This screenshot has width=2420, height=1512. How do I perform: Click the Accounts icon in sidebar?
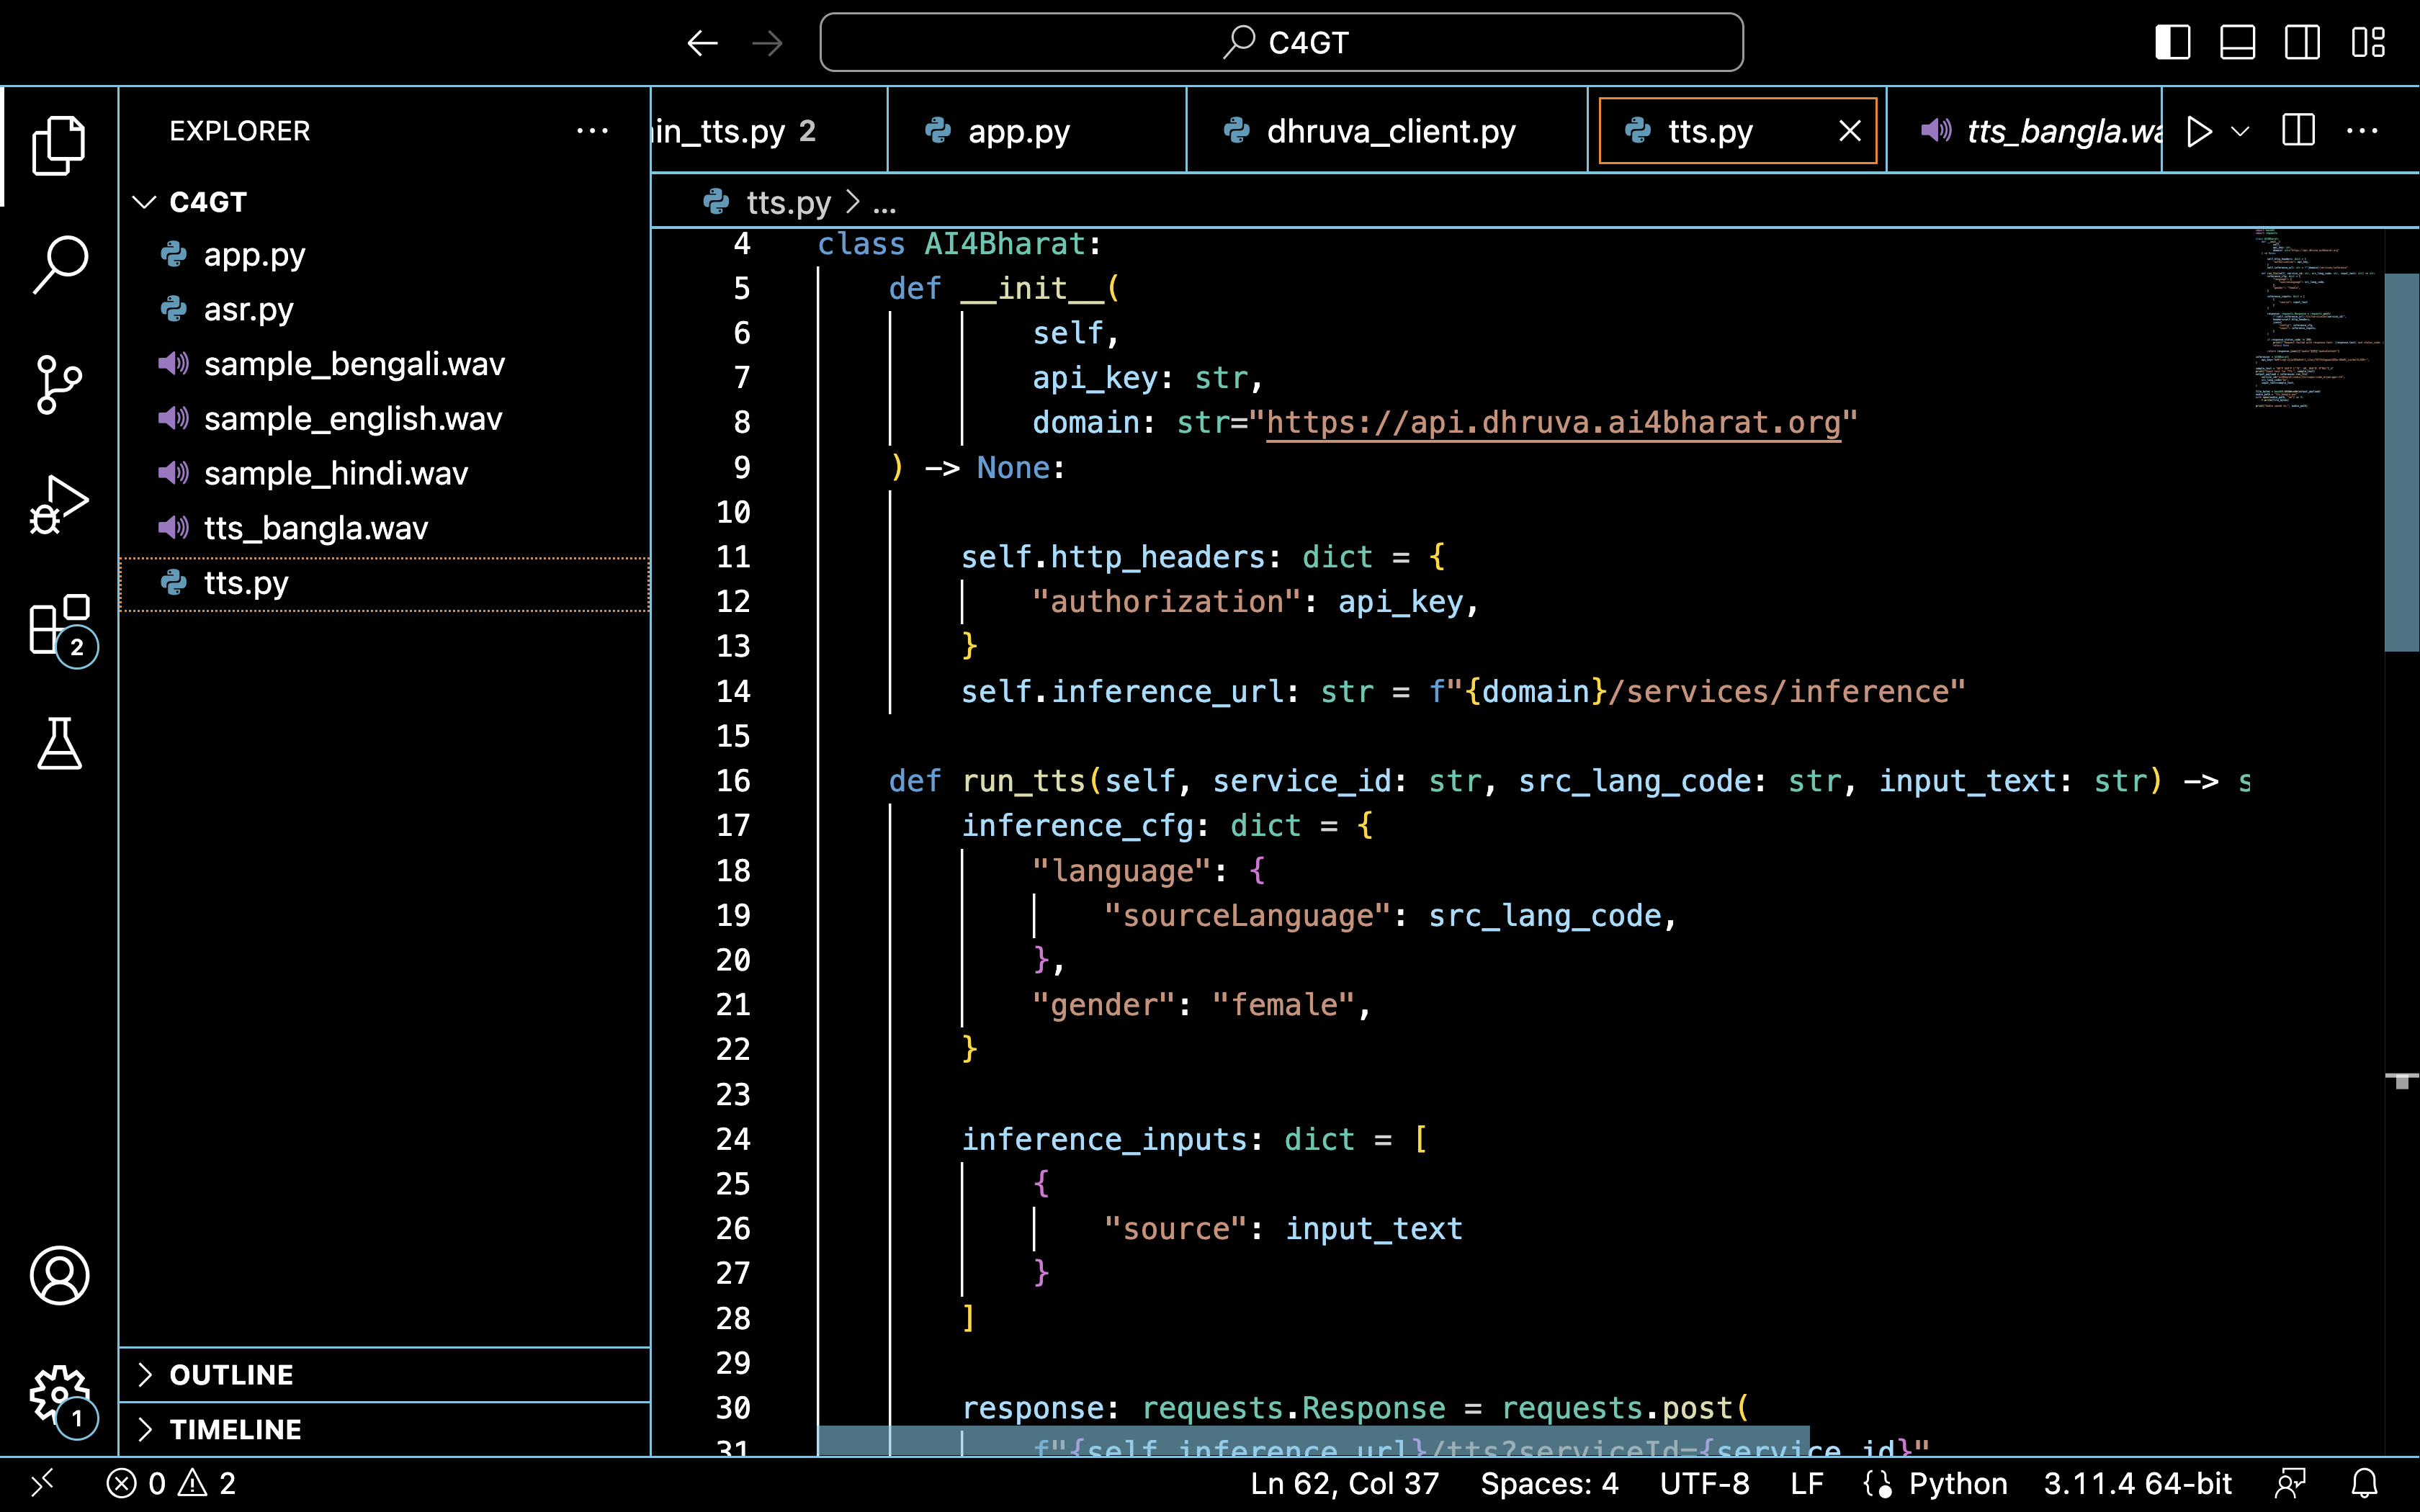58,1275
